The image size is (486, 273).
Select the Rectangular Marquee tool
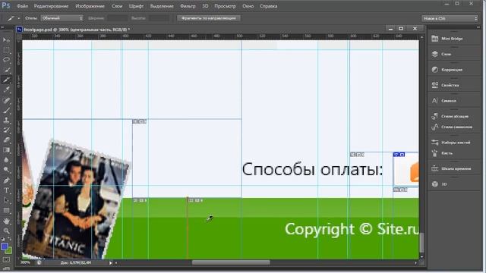[x=7, y=50]
